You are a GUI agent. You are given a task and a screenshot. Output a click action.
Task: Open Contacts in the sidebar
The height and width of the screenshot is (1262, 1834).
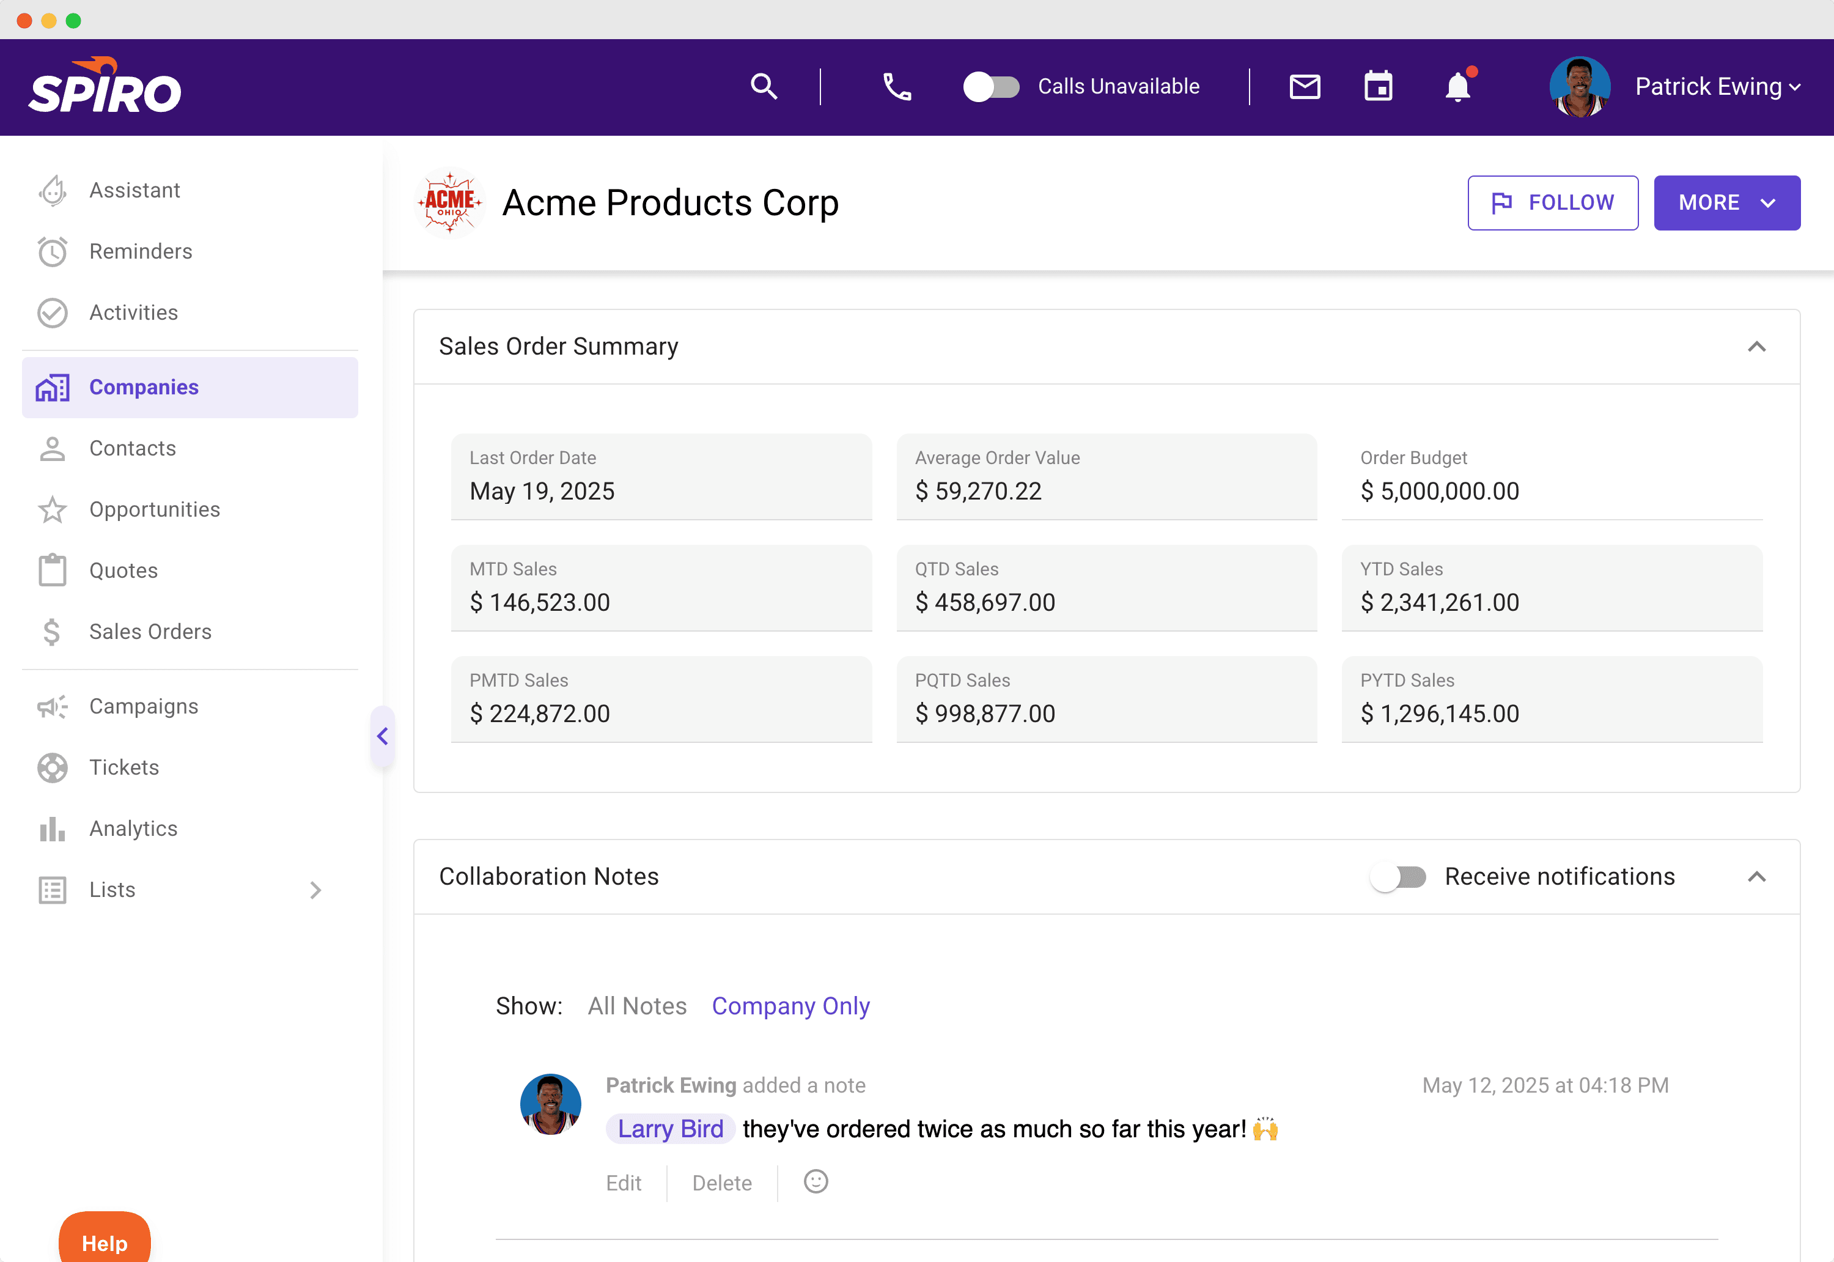click(190, 448)
